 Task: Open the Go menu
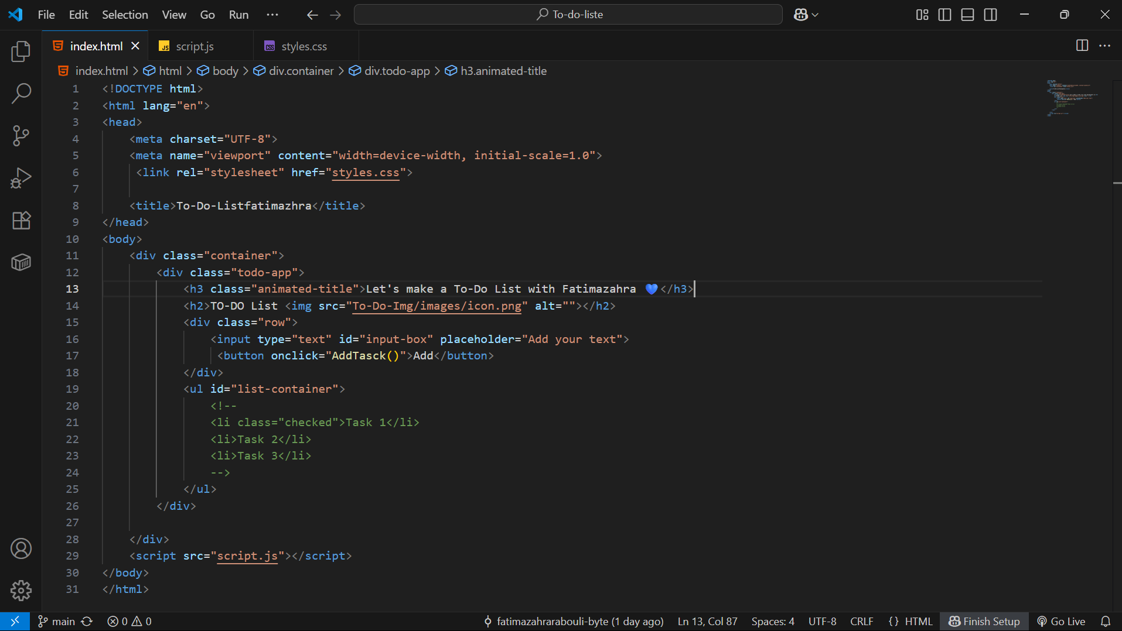click(x=207, y=15)
